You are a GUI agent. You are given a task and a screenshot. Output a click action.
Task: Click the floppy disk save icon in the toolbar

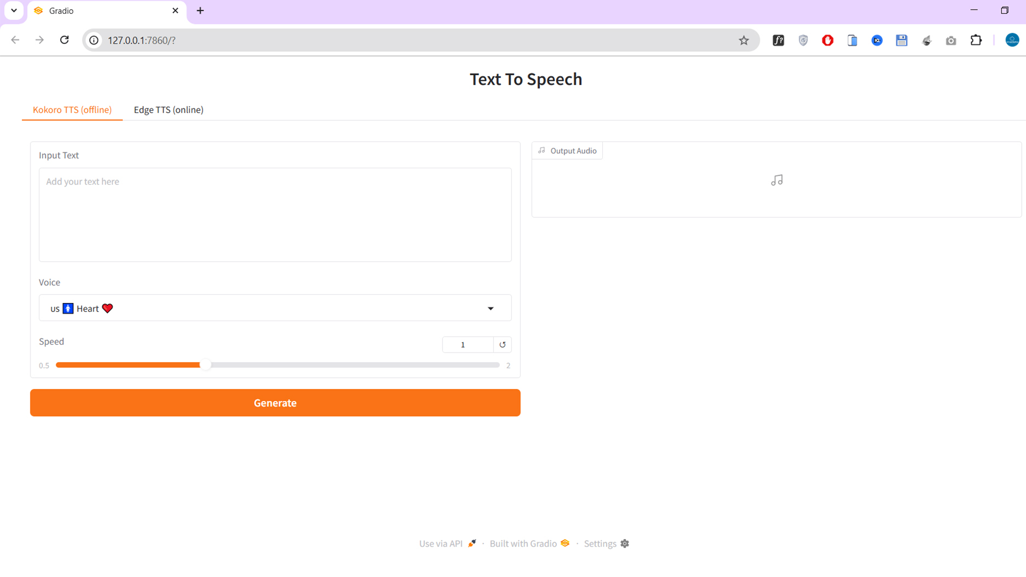point(901,40)
